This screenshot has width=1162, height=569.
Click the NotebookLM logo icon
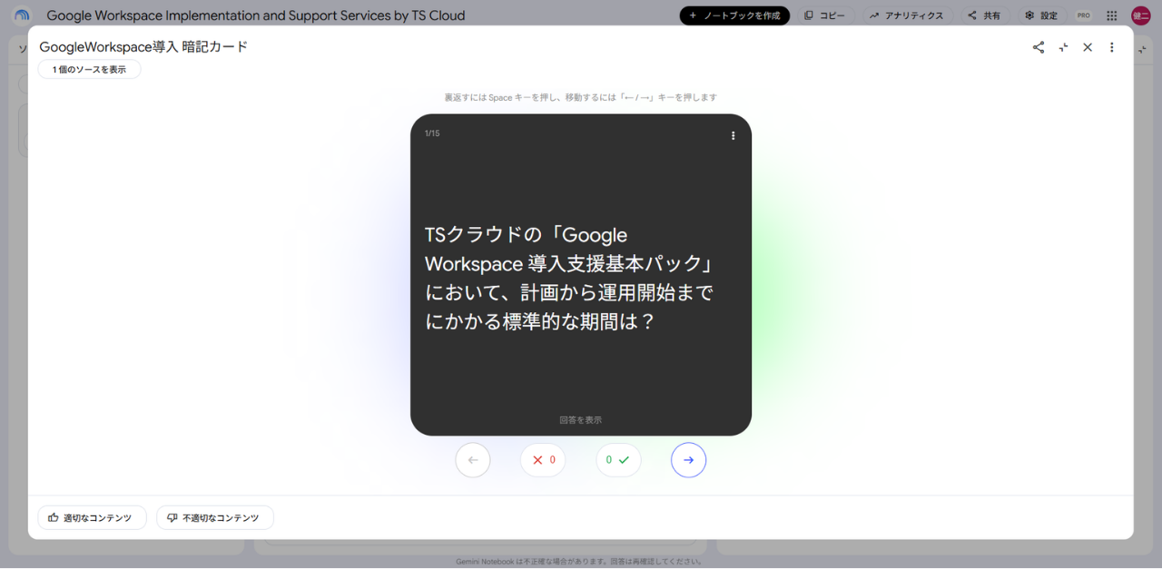tap(22, 15)
